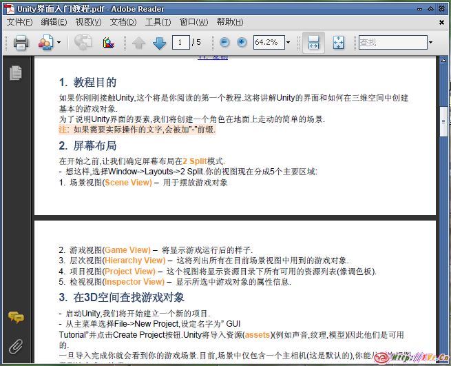This screenshot has height=366, width=451.
Task: Go to the next page with down arrow
Action: pos(160,43)
